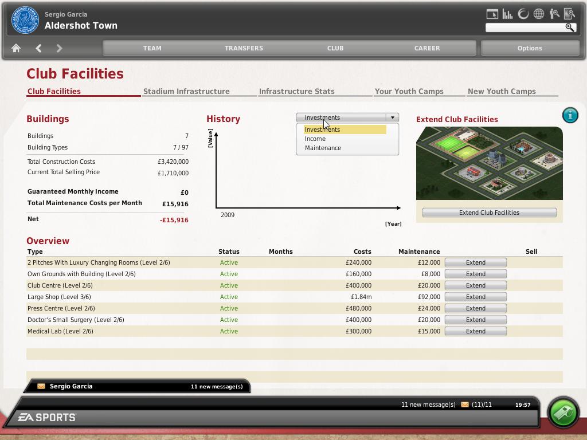Extend the Large Shop building
The width and height of the screenshot is (587, 440).
(x=475, y=297)
